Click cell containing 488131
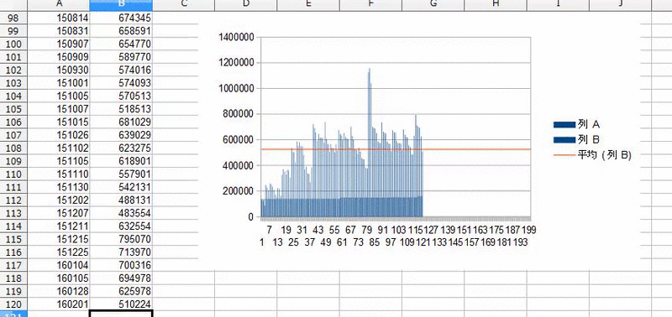Viewport: 672px width, 317px height. 121,200
